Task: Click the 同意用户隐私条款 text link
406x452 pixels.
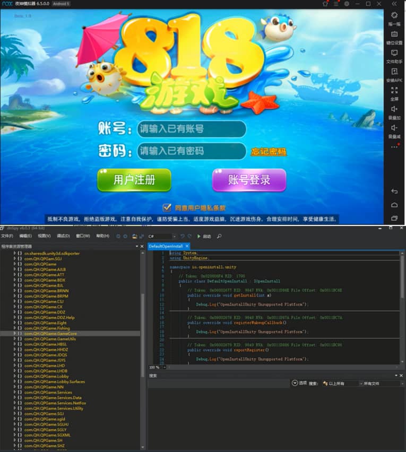Action: pos(200,208)
